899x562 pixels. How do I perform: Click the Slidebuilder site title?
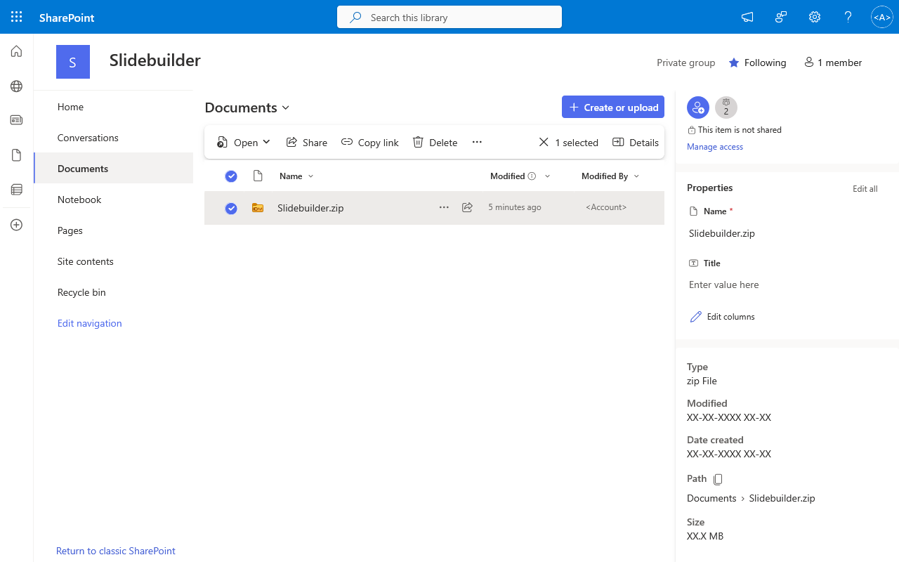pos(155,60)
